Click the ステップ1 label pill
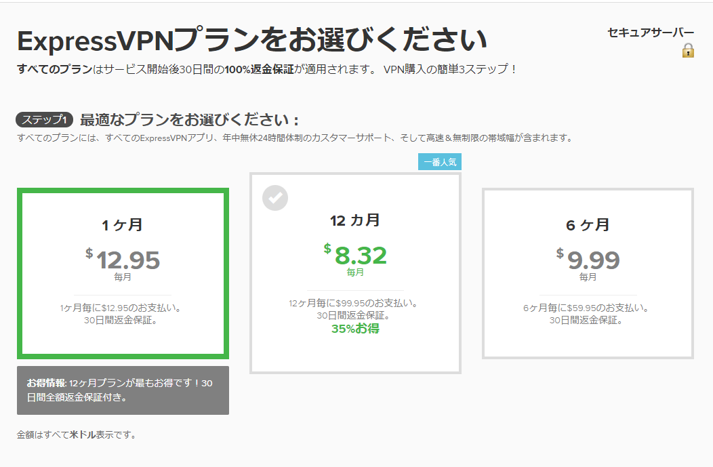The height and width of the screenshot is (467, 713). click(x=45, y=119)
